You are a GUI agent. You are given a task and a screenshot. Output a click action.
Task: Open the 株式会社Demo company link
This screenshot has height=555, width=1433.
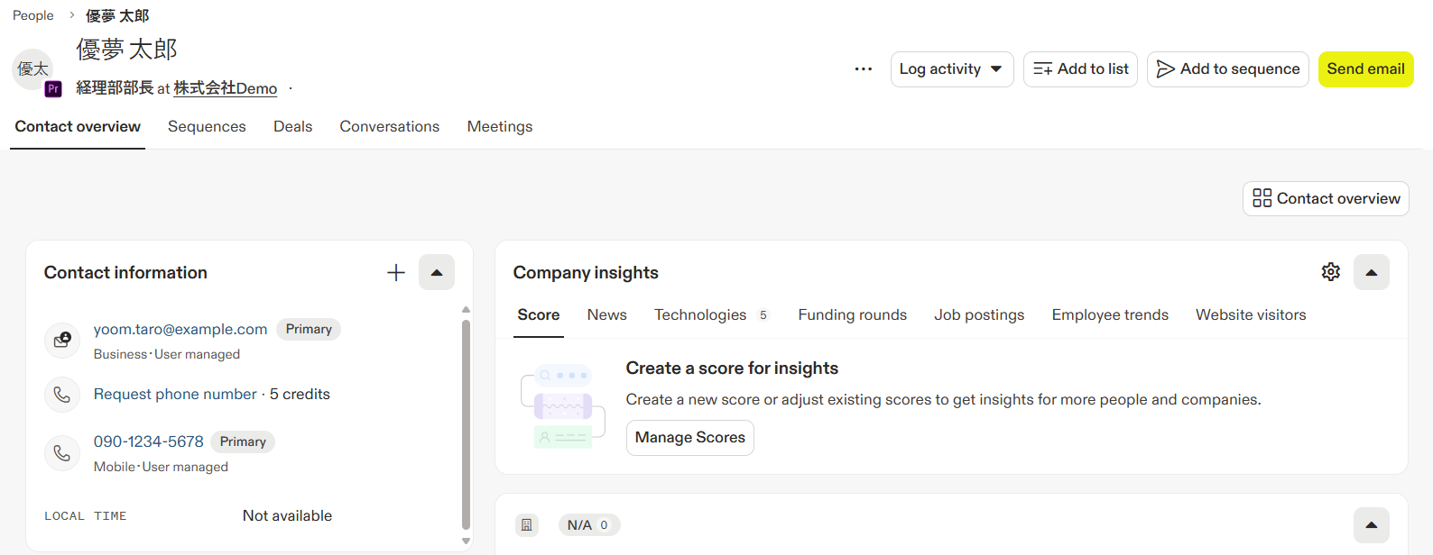pyautogui.click(x=226, y=88)
